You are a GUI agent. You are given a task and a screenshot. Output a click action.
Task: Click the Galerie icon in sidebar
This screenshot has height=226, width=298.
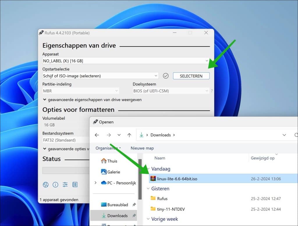click(104, 172)
